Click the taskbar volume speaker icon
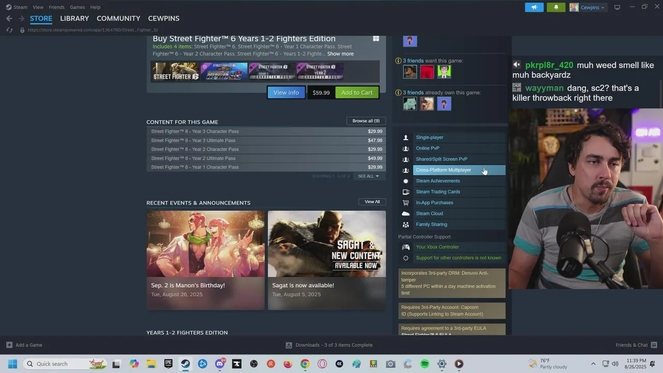Screen dimensions: 663x373 [615, 364]
